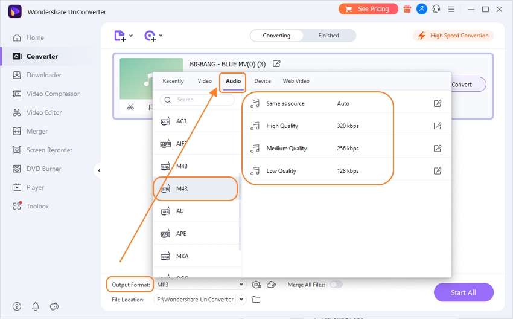Open the Toolbox section
The image size is (513, 319).
pos(30,206)
